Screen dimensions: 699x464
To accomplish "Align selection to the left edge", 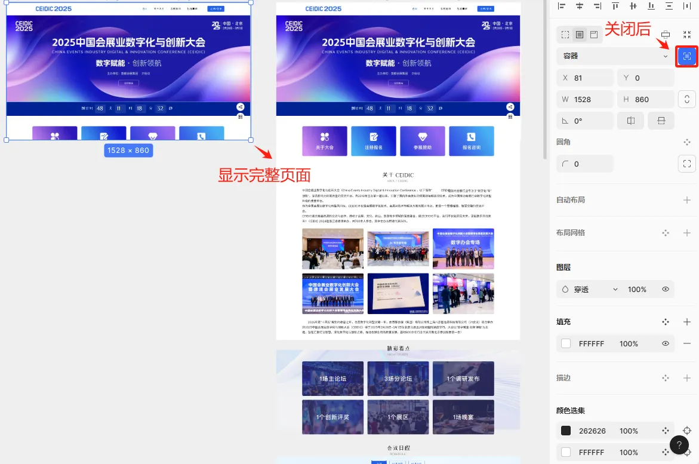I will [562, 6].
